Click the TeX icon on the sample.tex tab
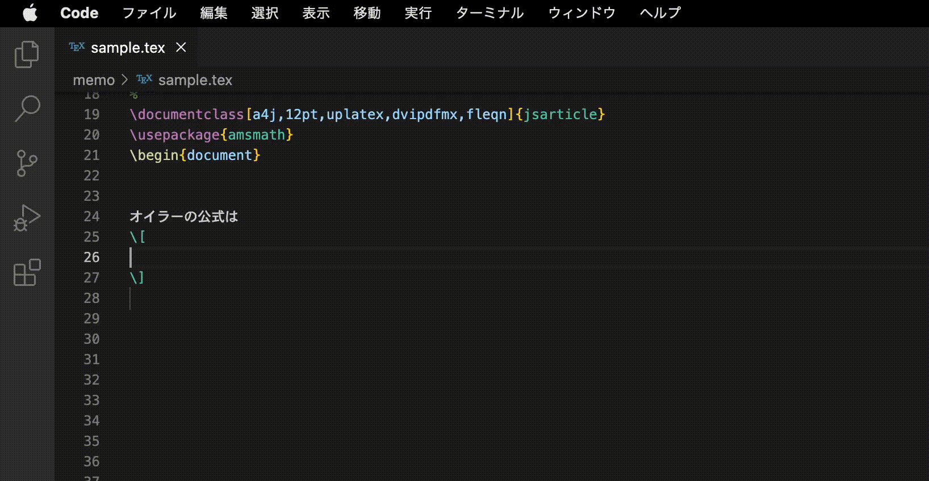929x481 pixels. 77,47
